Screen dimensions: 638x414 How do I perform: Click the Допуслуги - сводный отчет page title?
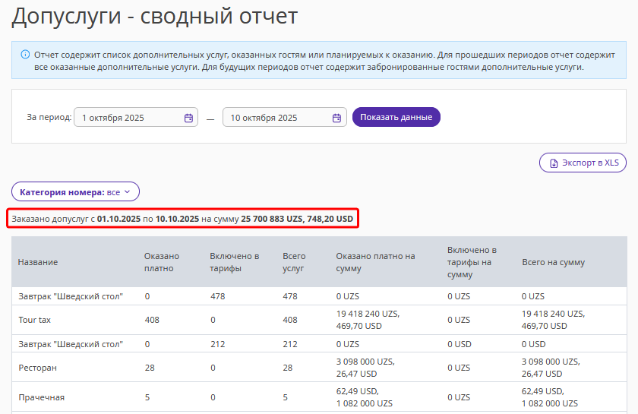(x=154, y=15)
